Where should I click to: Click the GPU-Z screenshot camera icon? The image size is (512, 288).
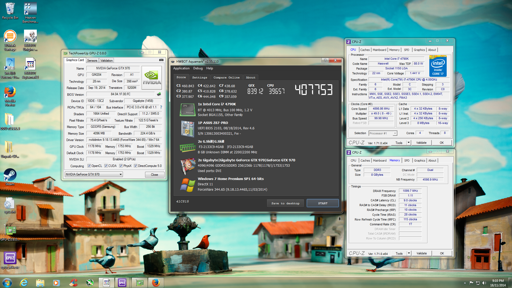(x=161, y=60)
